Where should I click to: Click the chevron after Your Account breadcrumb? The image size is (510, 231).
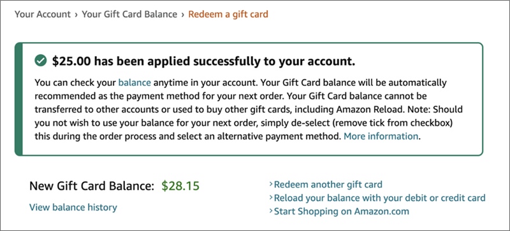coord(76,15)
